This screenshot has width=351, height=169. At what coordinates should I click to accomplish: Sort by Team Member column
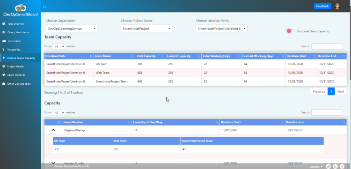97,122
